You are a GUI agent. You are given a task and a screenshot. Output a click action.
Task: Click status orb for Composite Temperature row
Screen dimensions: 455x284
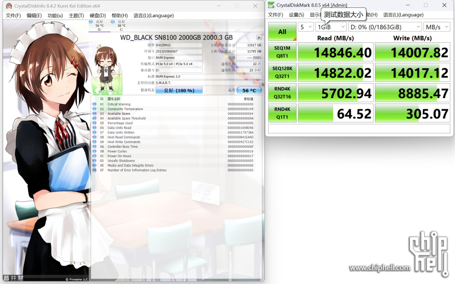click(94, 109)
